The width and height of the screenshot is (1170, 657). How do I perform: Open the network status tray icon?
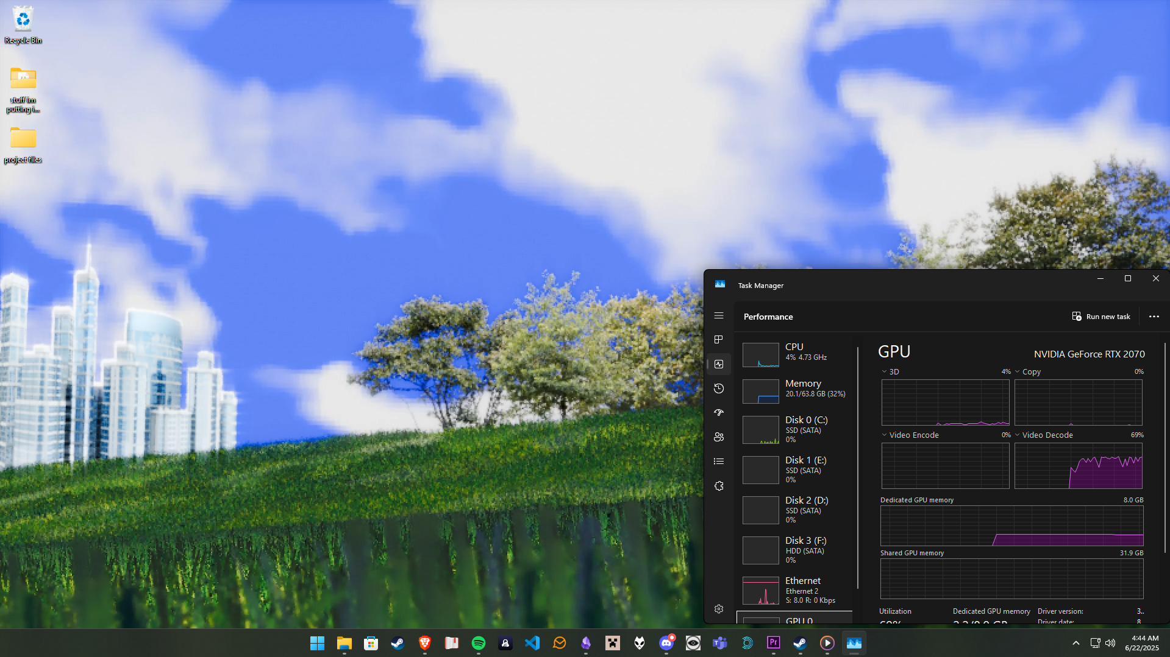1096,643
